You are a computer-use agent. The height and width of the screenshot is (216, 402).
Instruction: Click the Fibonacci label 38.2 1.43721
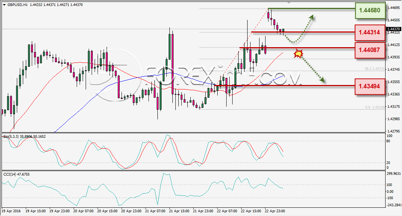pyautogui.click(x=375, y=69)
